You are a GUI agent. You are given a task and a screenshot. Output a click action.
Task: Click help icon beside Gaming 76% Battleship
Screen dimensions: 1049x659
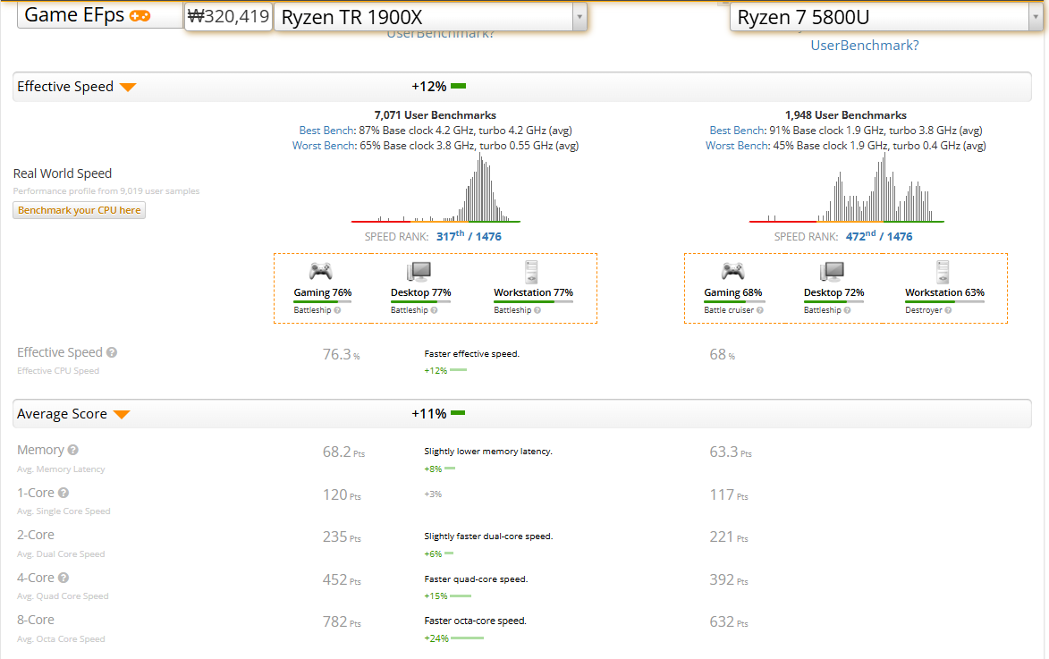337,310
